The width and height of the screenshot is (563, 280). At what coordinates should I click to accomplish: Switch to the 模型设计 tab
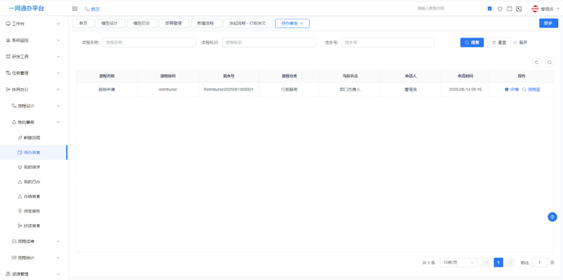(111, 23)
